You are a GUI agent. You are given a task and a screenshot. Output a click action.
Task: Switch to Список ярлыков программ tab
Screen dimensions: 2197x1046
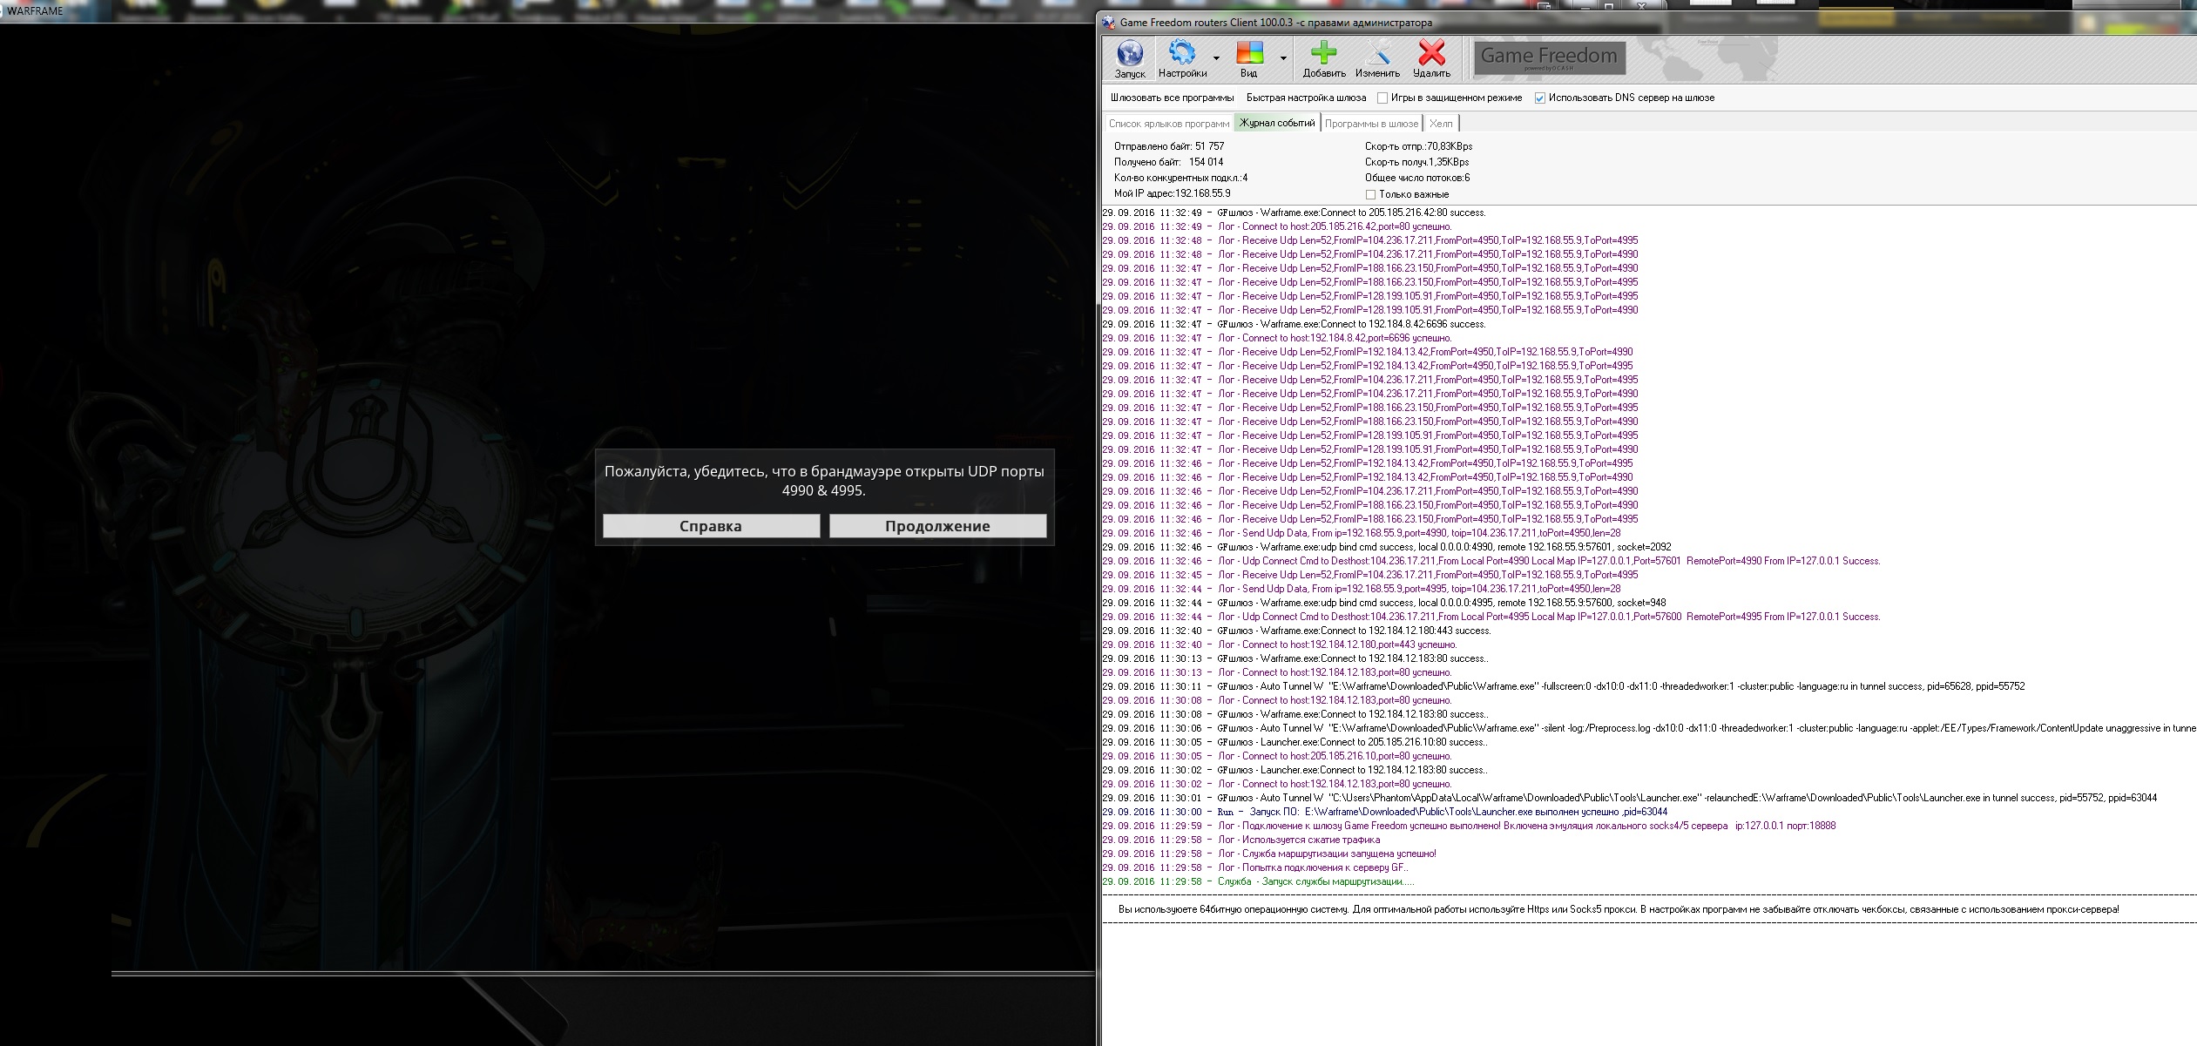pos(1169,124)
